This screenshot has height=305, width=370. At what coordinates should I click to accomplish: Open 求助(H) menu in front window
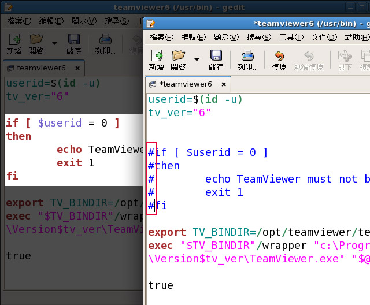[x=357, y=37]
